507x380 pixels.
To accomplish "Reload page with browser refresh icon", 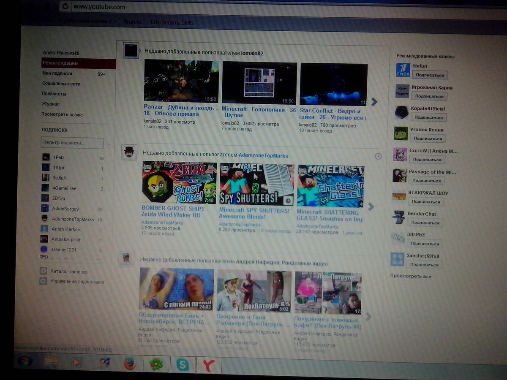I will tap(65, 6).
